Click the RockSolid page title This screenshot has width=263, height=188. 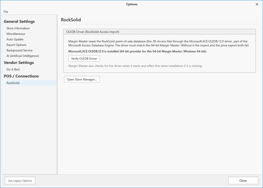point(71,20)
